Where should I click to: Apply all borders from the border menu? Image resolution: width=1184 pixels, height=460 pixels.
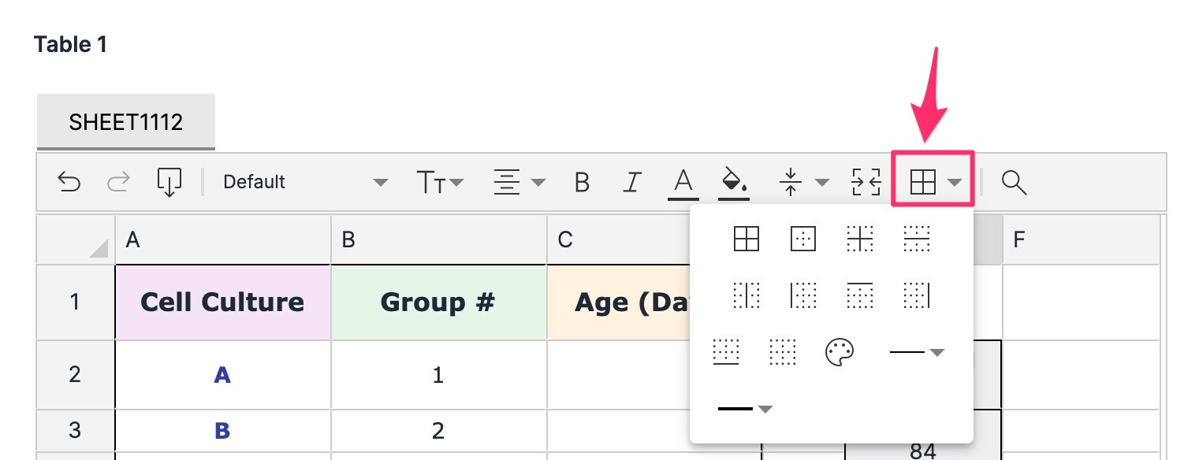point(746,238)
